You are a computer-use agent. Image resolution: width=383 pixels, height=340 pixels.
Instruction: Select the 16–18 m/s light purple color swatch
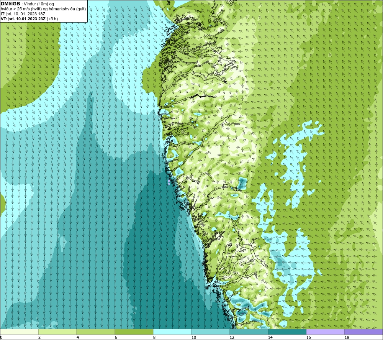click(325, 332)
